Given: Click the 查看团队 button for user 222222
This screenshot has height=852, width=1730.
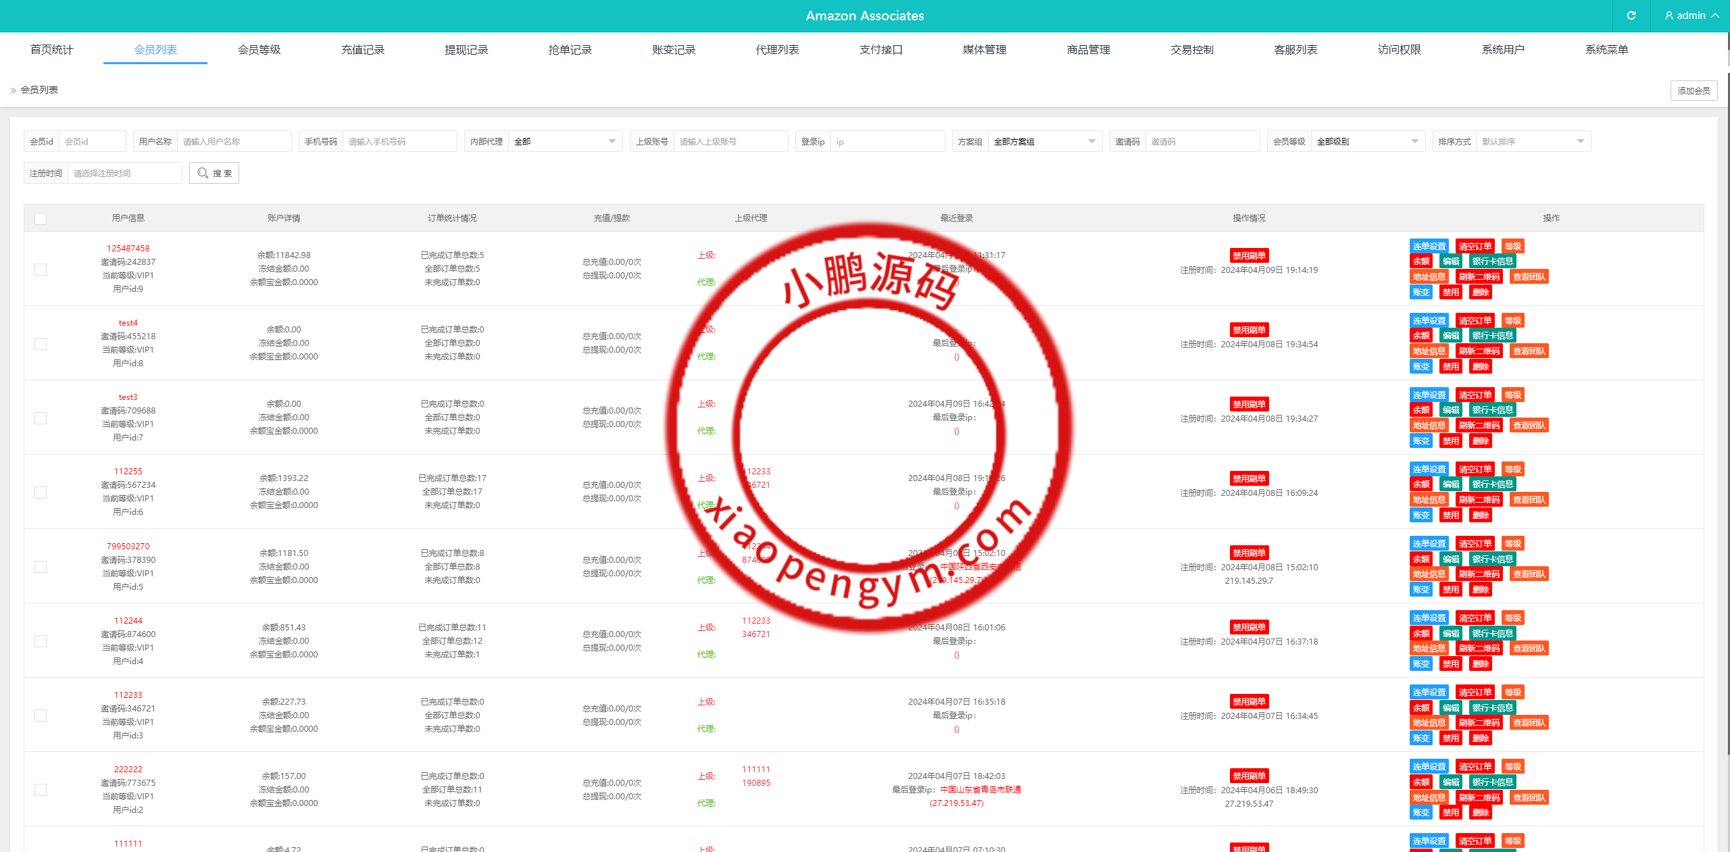Looking at the screenshot, I should (1530, 797).
